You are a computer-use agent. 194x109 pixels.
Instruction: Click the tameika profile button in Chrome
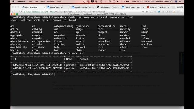pyautogui.click(x=180, y=7)
